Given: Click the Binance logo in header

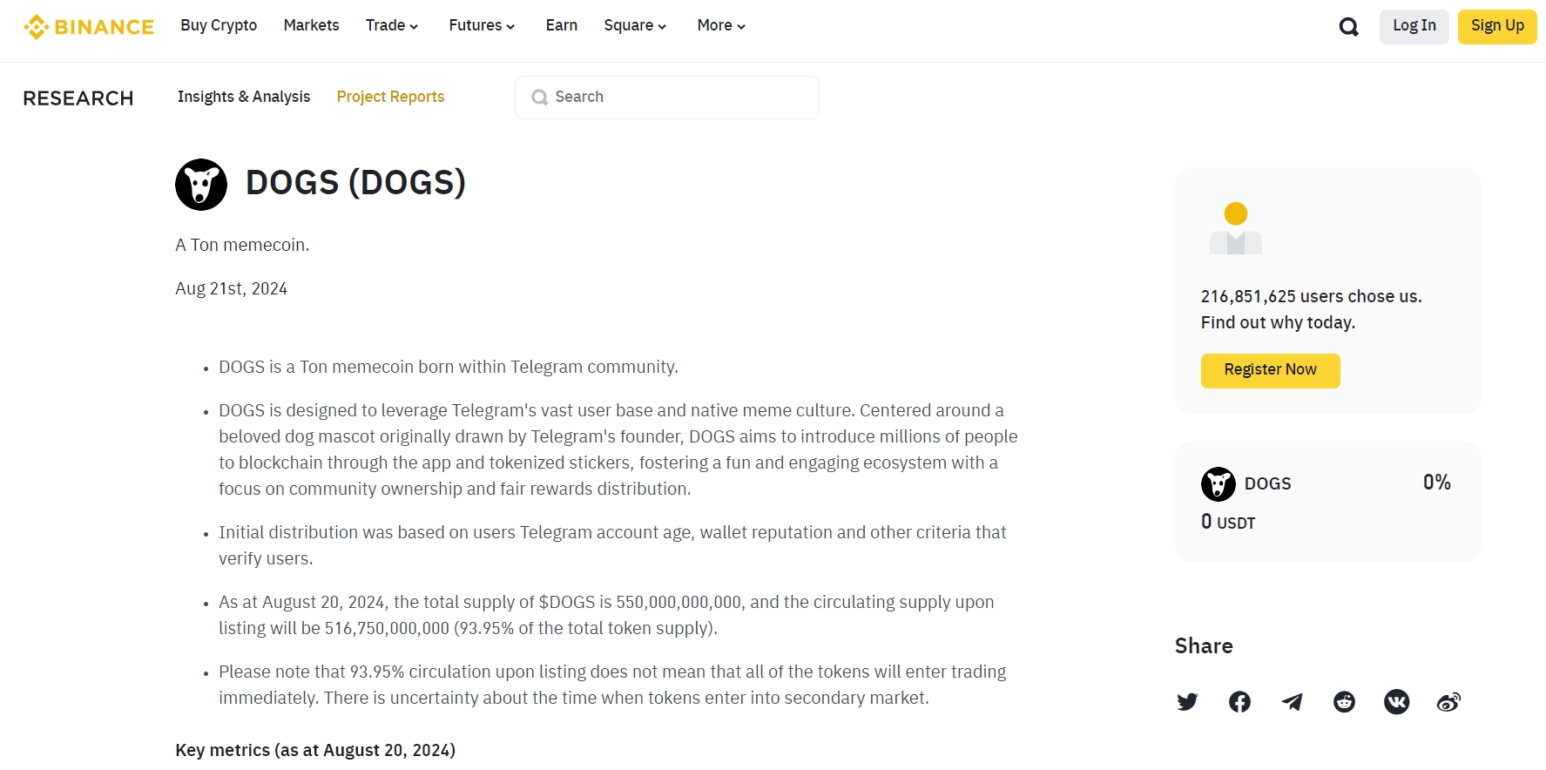Looking at the screenshot, I should 88,27.
